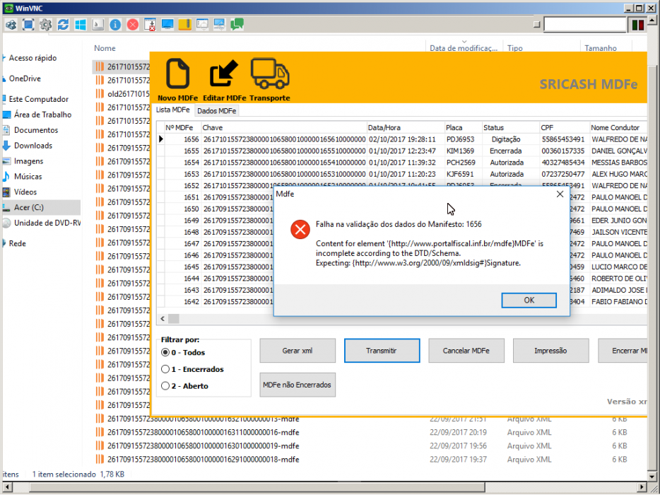Viewport: 660px width, 495px height.
Task: Select Este Computador in Explorer sidebar
Action: 38,100
